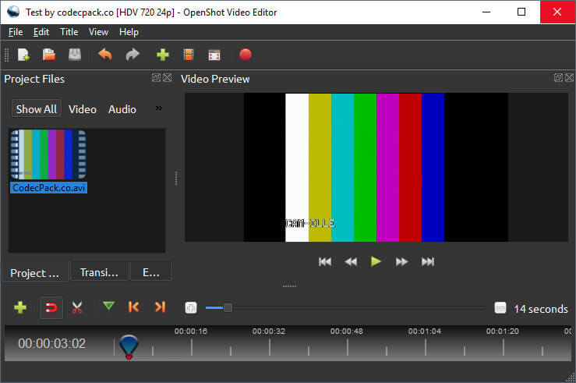Toggle fullscreen with the red film icon

click(214, 55)
